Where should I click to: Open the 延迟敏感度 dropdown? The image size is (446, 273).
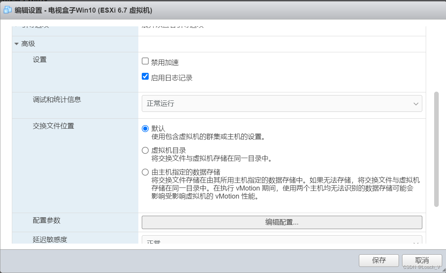coord(282,239)
